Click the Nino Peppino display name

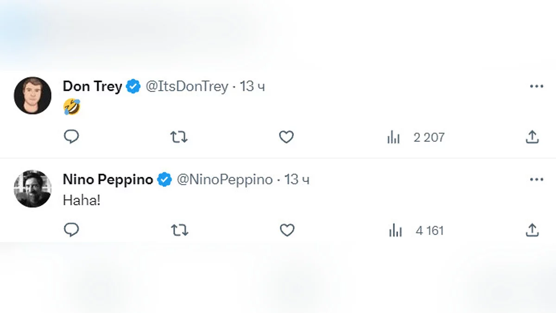pyautogui.click(x=107, y=180)
